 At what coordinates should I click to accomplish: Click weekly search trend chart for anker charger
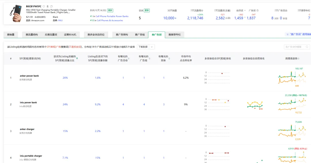click(x=292, y=130)
